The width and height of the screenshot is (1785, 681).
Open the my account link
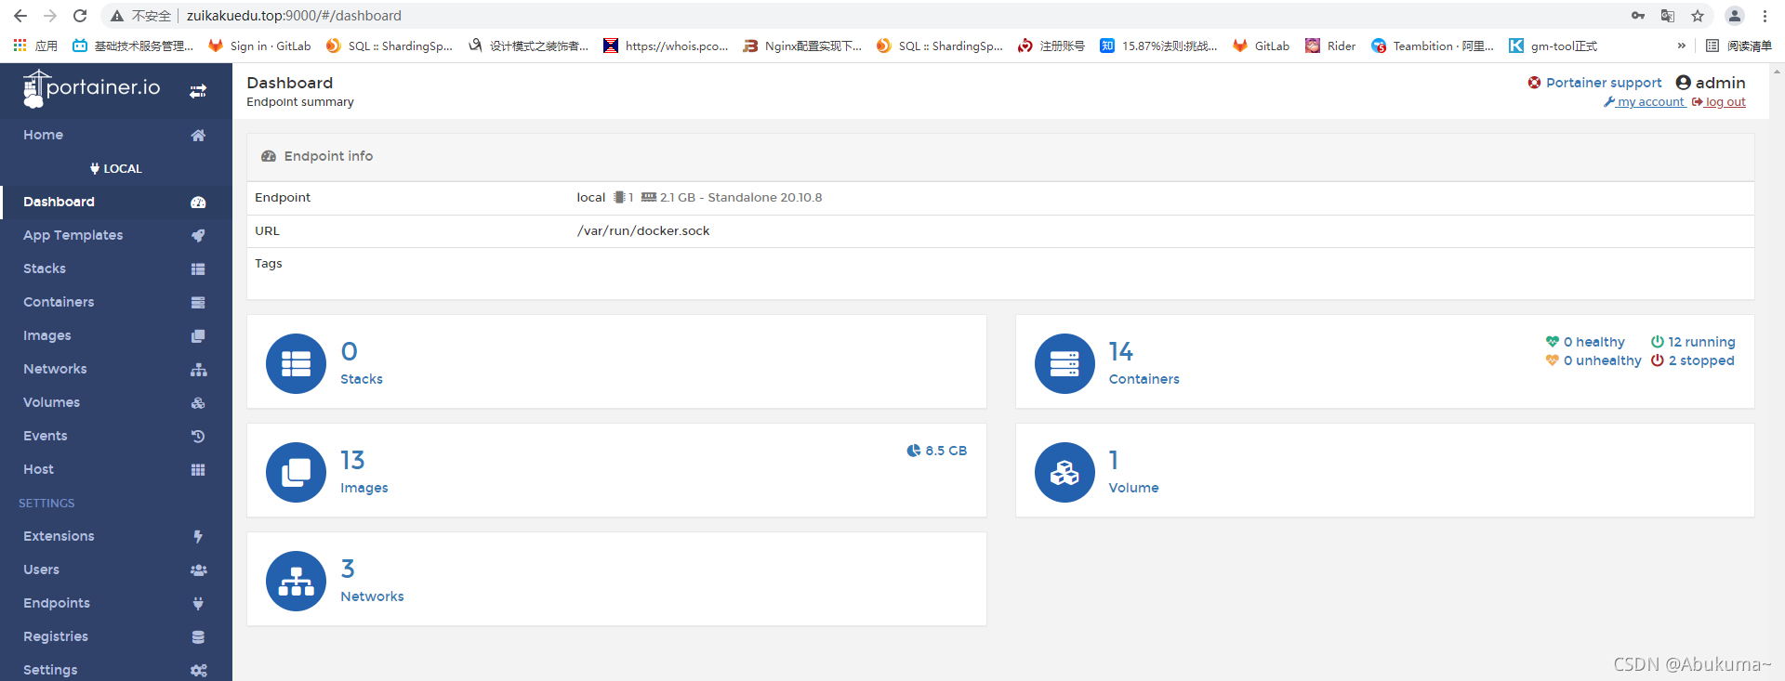(x=1644, y=102)
